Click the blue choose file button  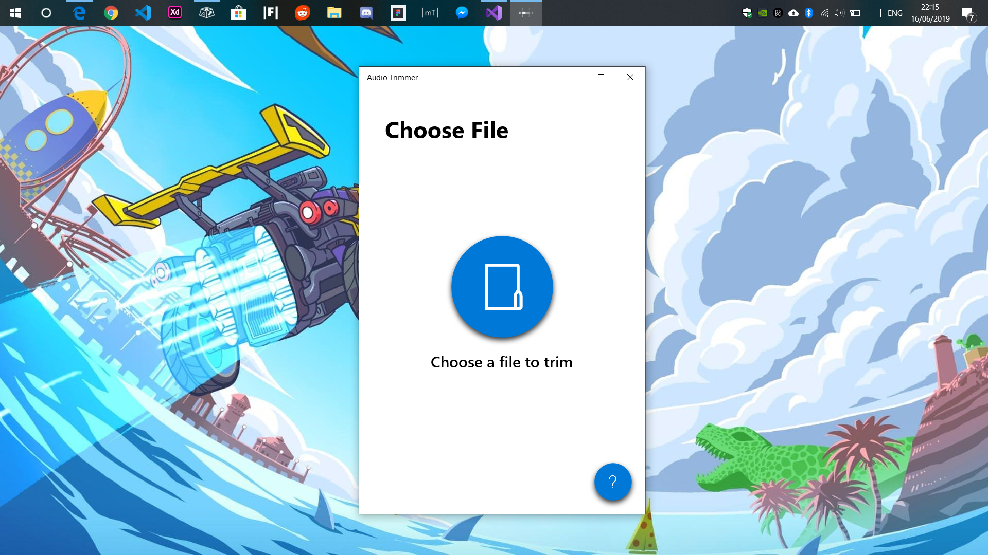coord(502,287)
